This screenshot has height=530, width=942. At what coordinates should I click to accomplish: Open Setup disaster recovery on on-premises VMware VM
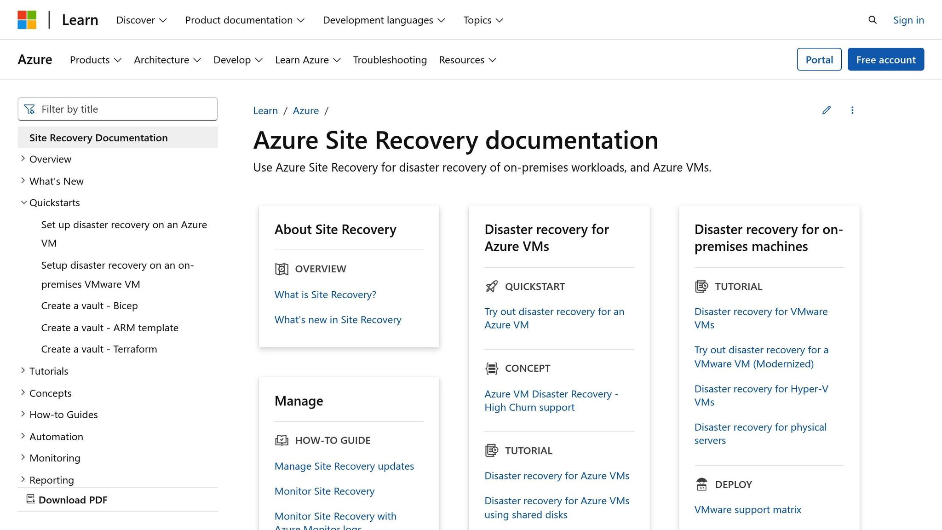point(117,275)
